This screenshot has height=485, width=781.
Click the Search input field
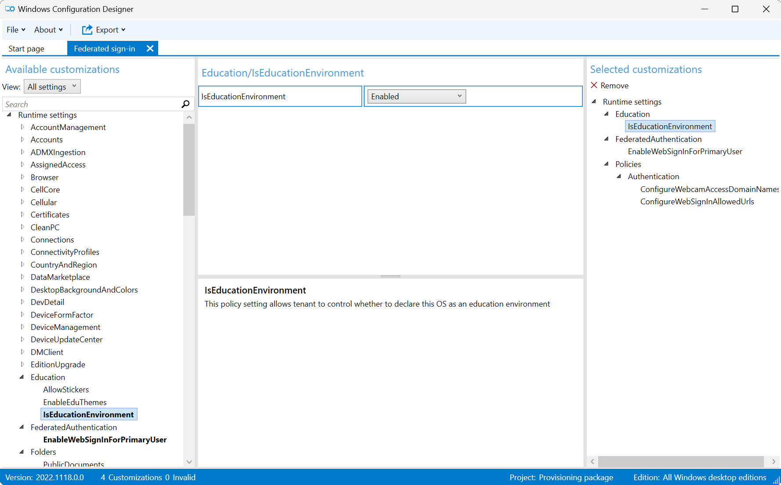91,104
